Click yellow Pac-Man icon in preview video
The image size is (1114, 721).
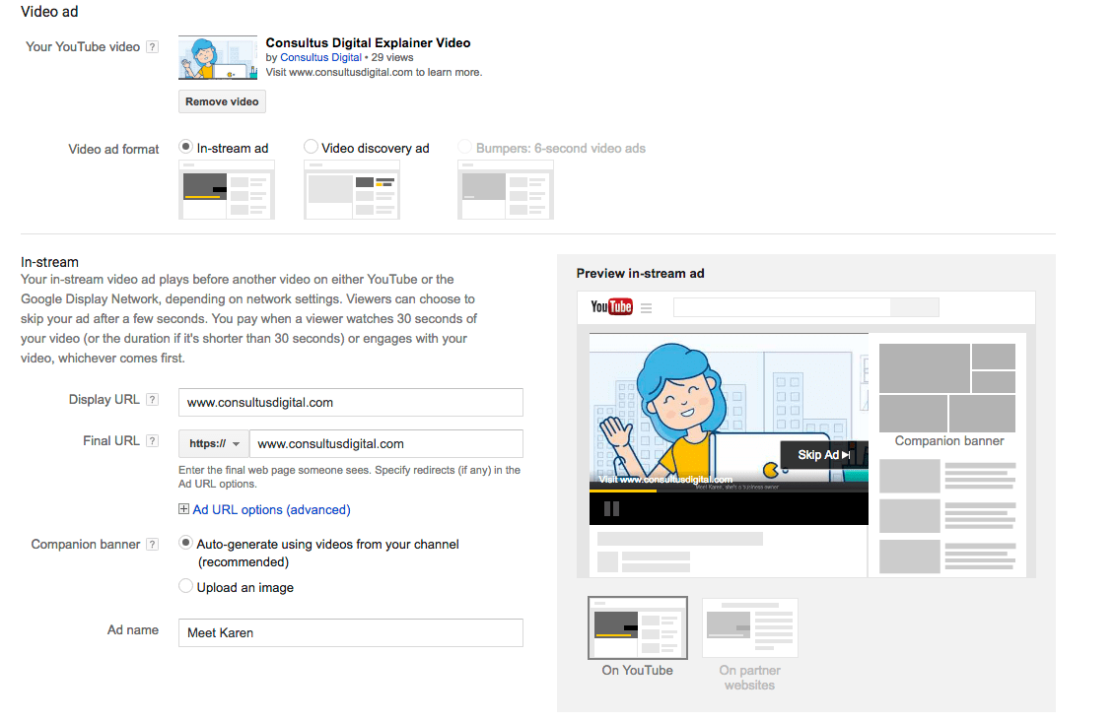pyautogui.click(x=770, y=470)
